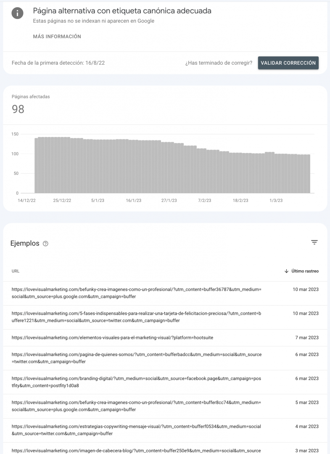The width and height of the screenshot is (330, 454).
Task: Select the estrategias-copywriting-mensaje-visual URL row
Action: [x=165, y=430]
